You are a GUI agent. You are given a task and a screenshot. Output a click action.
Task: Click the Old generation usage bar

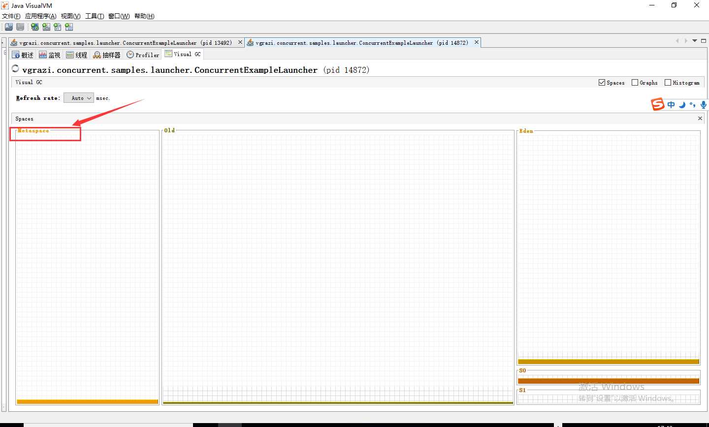(338, 403)
